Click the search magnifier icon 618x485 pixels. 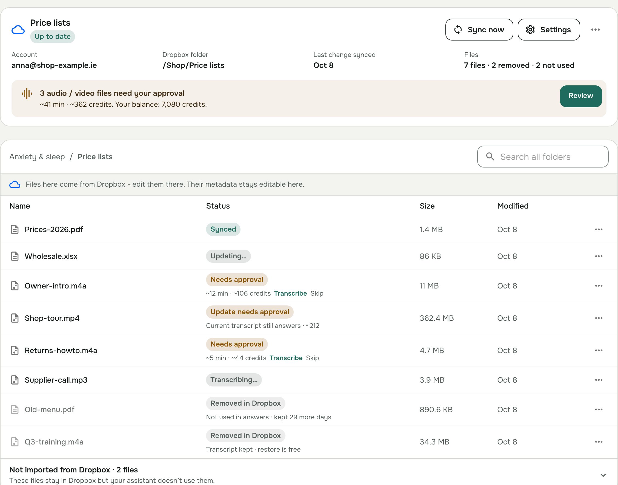coord(490,157)
